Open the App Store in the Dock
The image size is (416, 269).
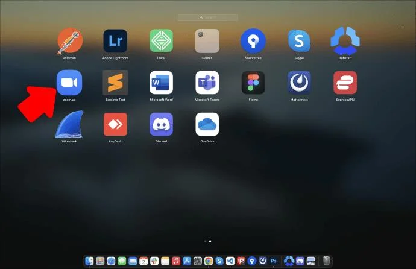coord(187,261)
